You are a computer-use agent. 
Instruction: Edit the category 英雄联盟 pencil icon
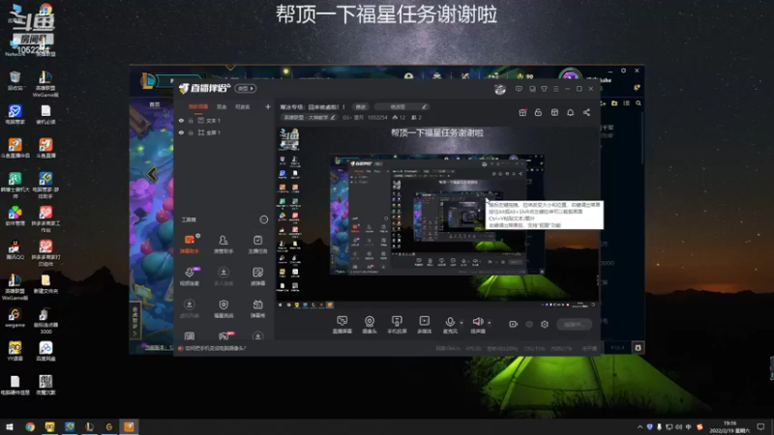[333, 117]
